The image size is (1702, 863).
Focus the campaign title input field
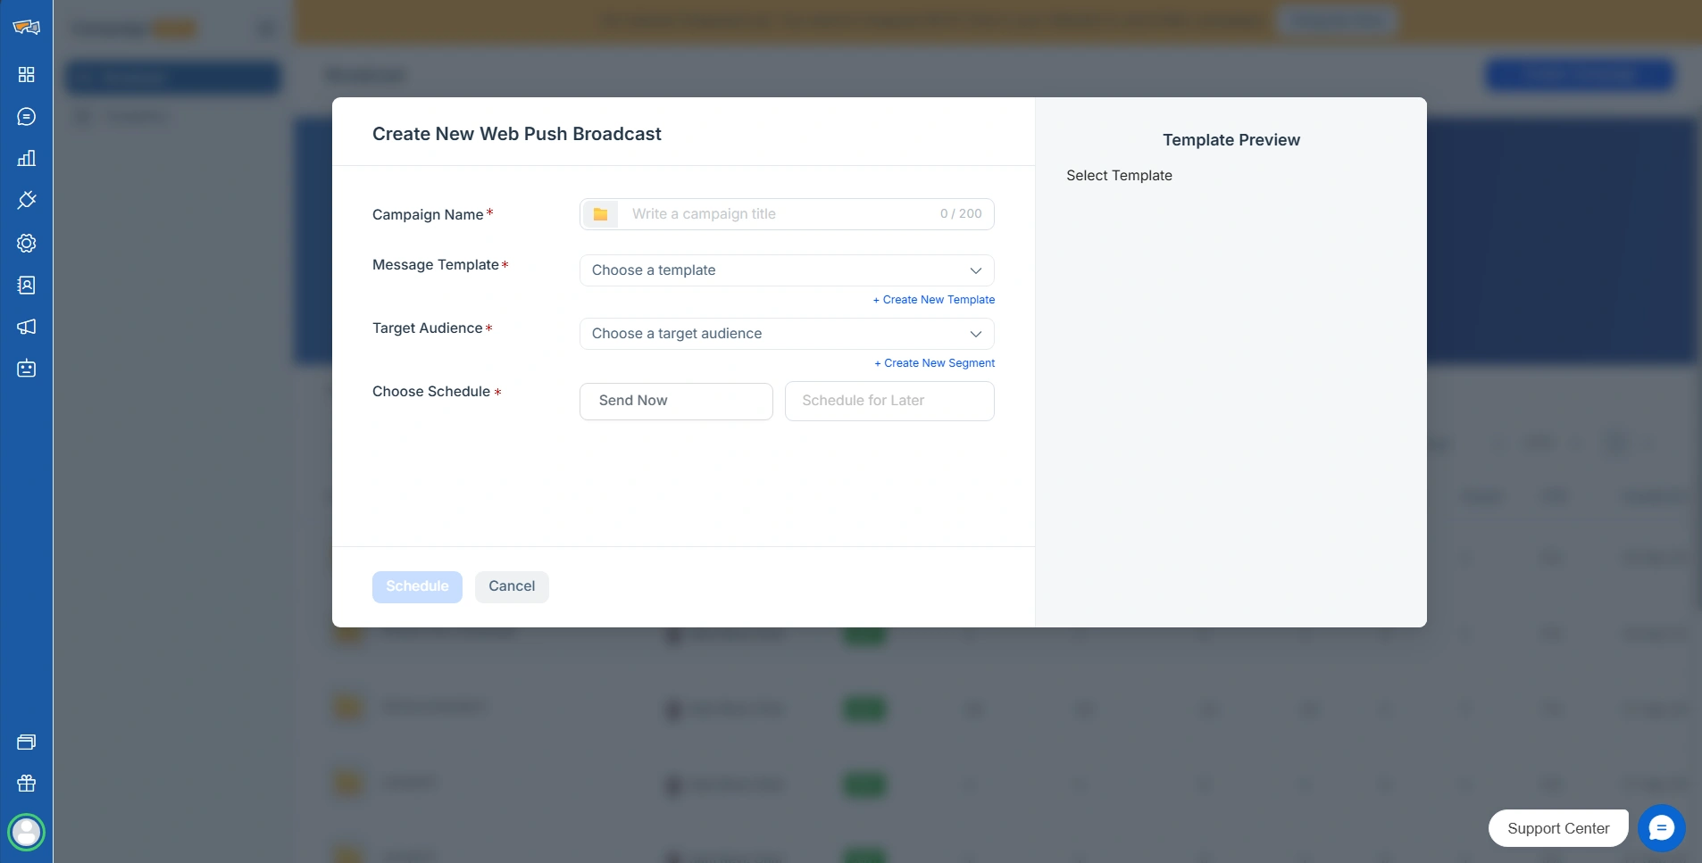[777, 214]
